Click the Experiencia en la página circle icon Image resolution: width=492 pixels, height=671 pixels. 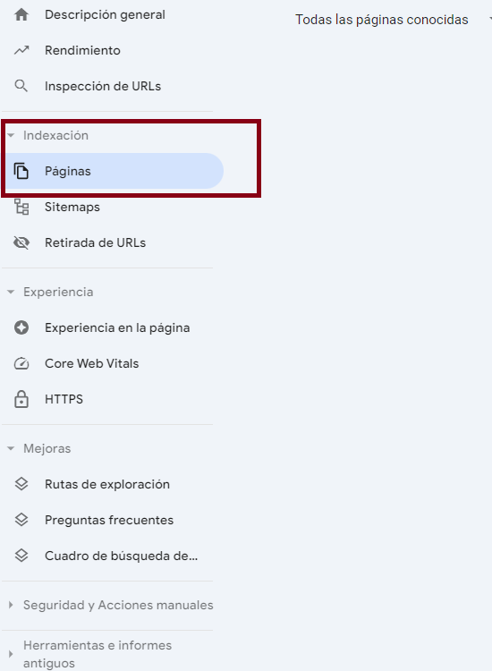(21, 327)
